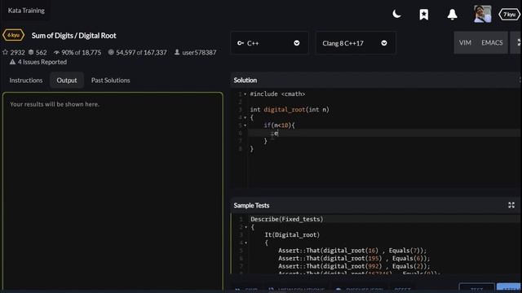Click the digital_root(195) assertion line

354,258
